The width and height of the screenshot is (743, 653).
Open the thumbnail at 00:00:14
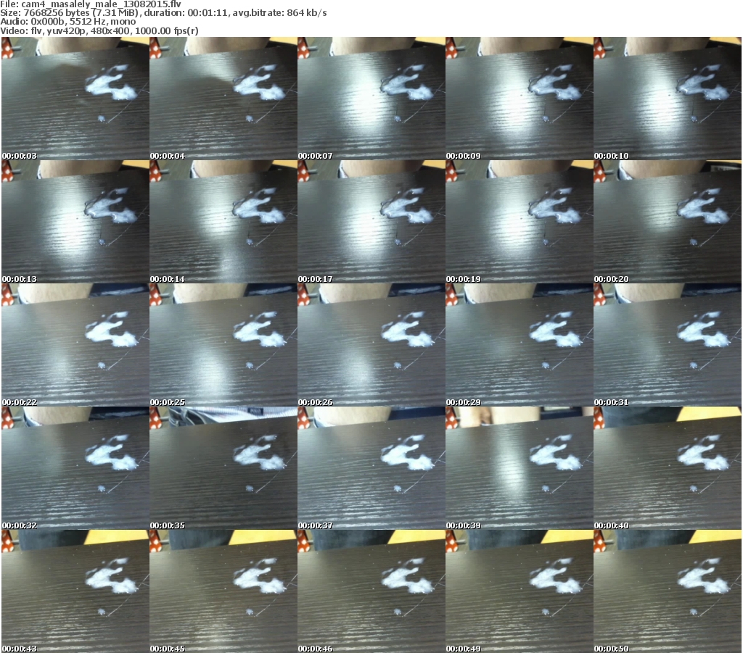(223, 222)
